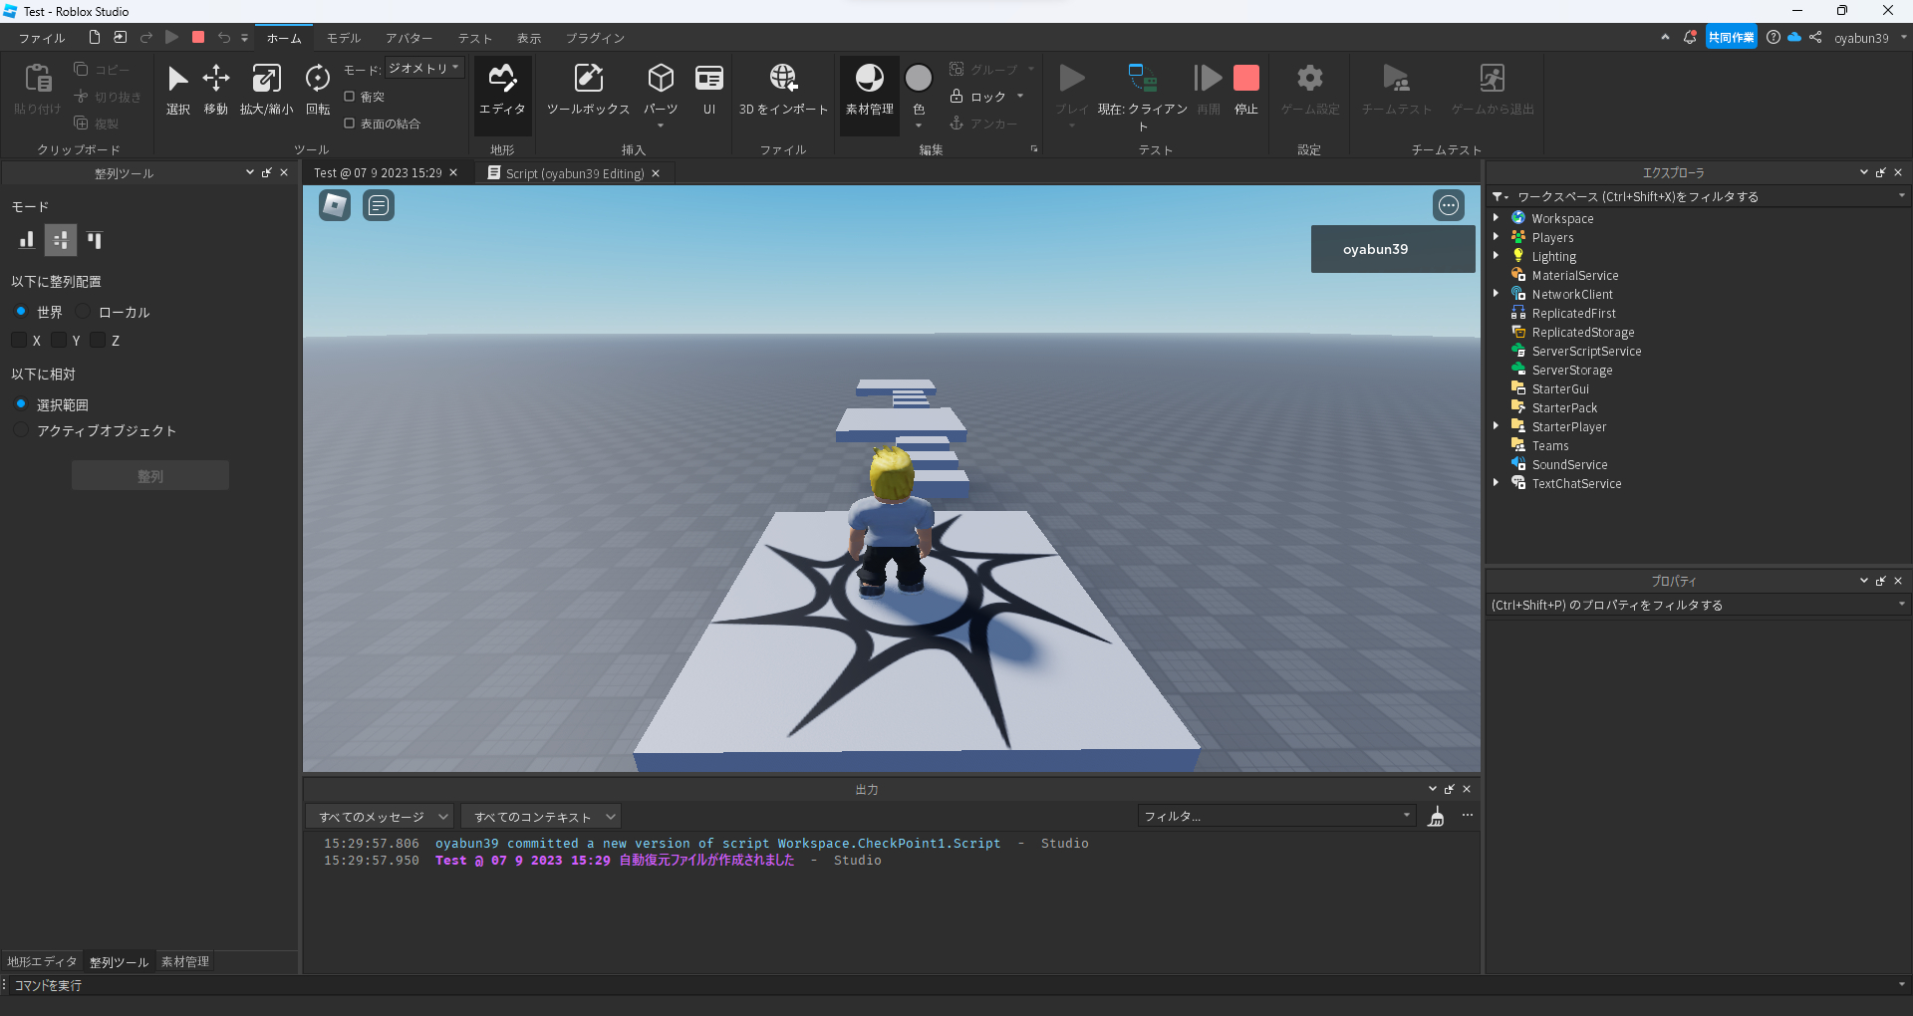Select the 選択 (Select) tool

tap(177, 90)
